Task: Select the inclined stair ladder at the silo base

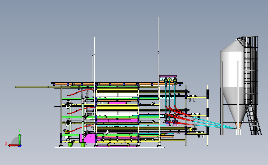Action: tap(253, 119)
